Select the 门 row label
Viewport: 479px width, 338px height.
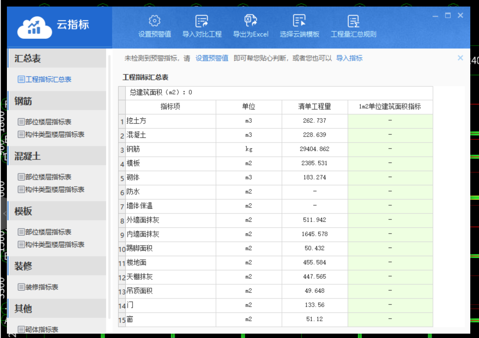click(130, 305)
